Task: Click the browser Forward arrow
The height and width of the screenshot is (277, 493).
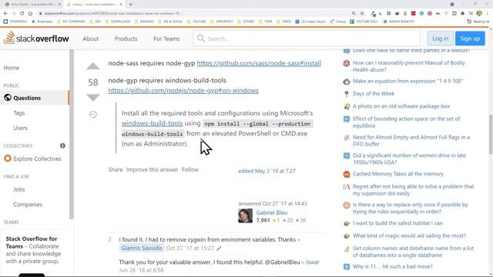Action: tap(14, 13)
